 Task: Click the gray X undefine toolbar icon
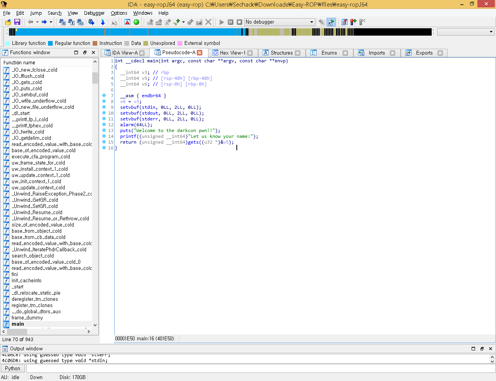[208, 22]
